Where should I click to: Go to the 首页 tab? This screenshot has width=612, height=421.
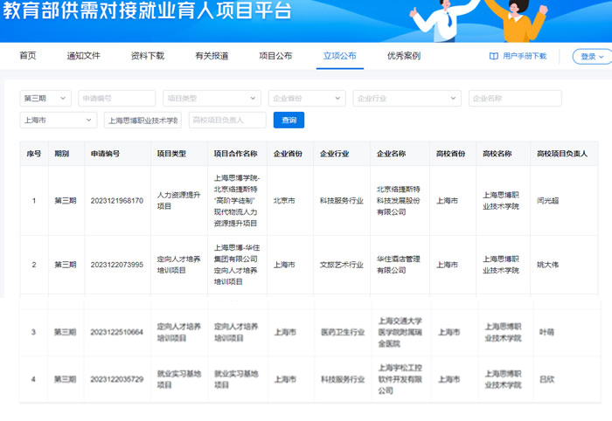pos(28,56)
